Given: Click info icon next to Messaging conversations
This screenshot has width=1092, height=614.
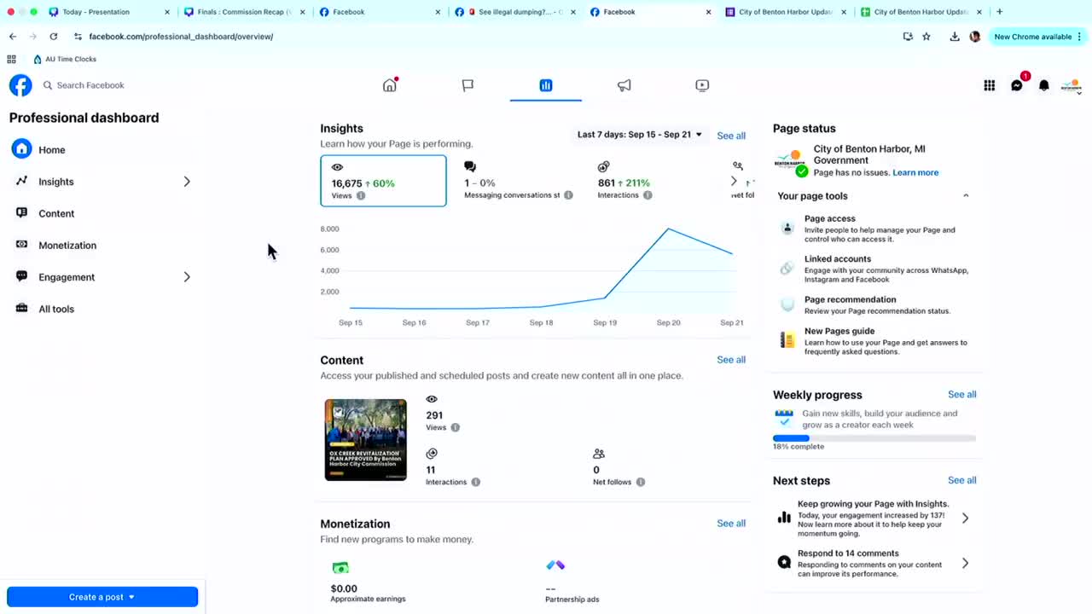Looking at the screenshot, I should [x=568, y=195].
